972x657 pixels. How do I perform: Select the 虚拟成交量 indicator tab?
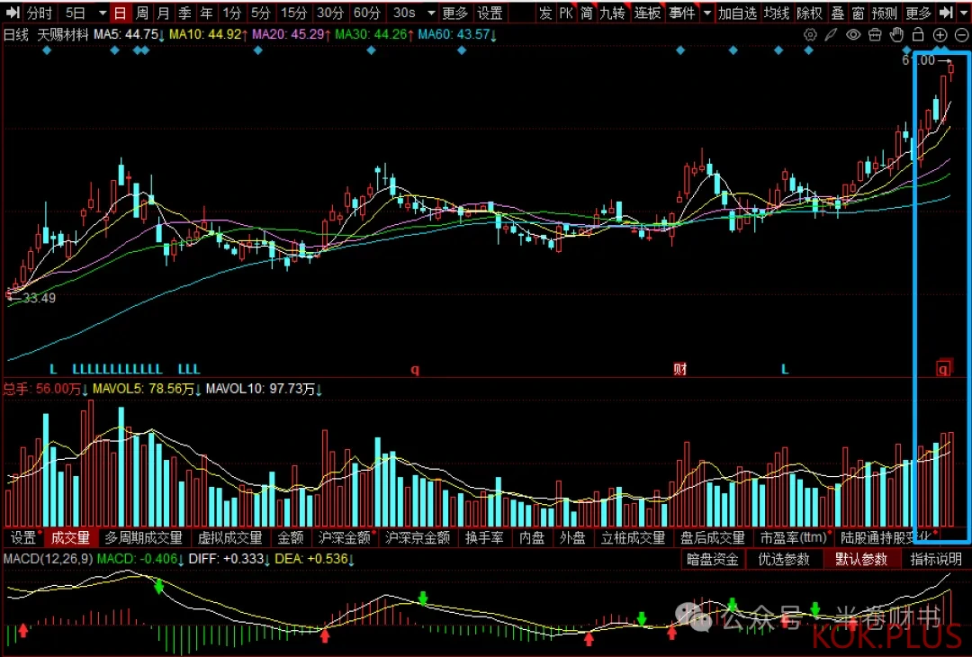click(x=230, y=537)
